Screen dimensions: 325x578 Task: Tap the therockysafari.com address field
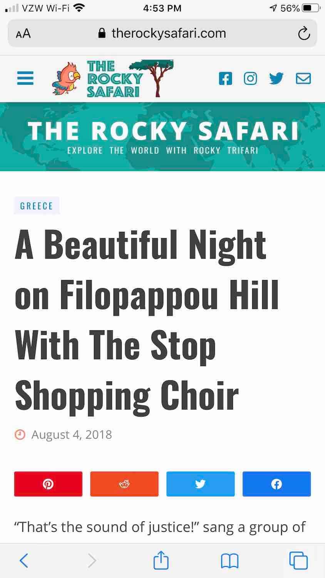click(x=162, y=34)
